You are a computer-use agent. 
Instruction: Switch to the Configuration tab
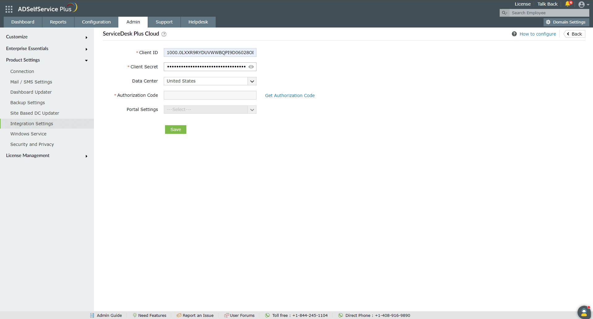coord(96,22)
